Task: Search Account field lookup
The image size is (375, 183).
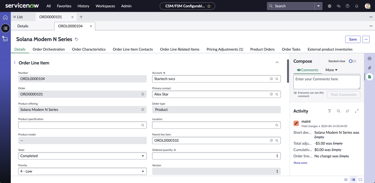Action: (x=277, y=79)
